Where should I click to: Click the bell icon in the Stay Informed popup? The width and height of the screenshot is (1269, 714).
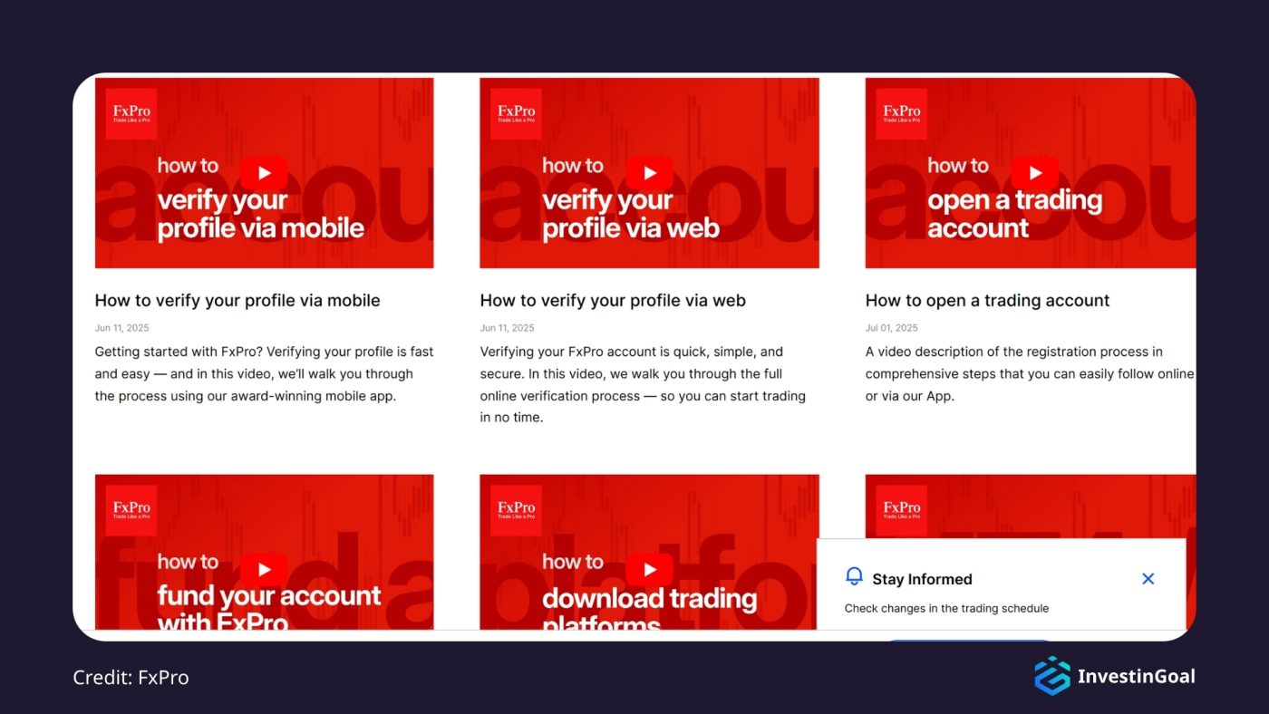pyautogui.click(x=854, y=577)
